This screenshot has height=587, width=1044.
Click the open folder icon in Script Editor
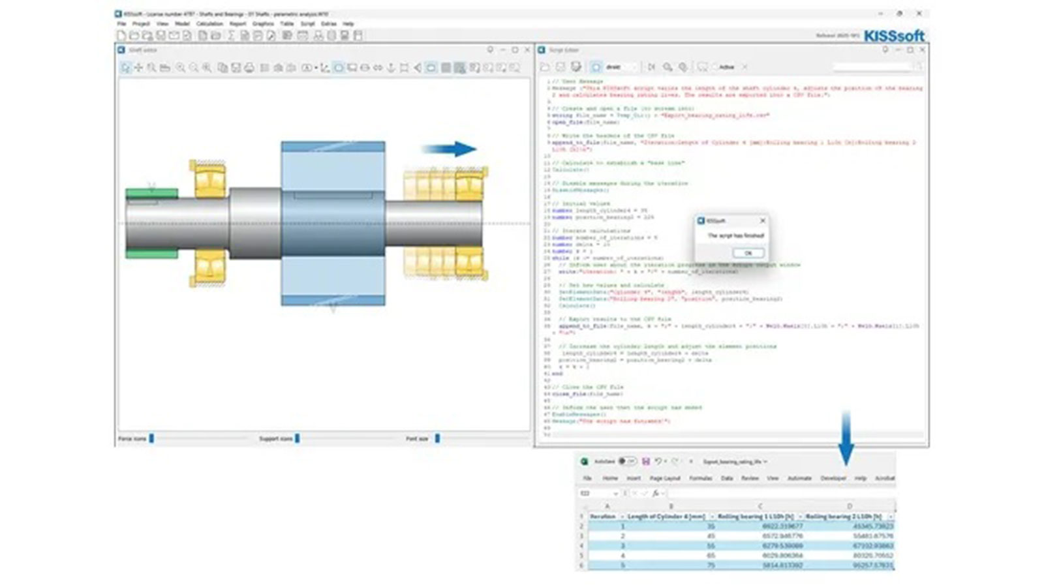click(545, 67)
